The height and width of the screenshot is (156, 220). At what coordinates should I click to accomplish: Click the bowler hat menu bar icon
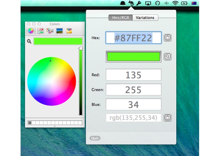click(123, 3)
